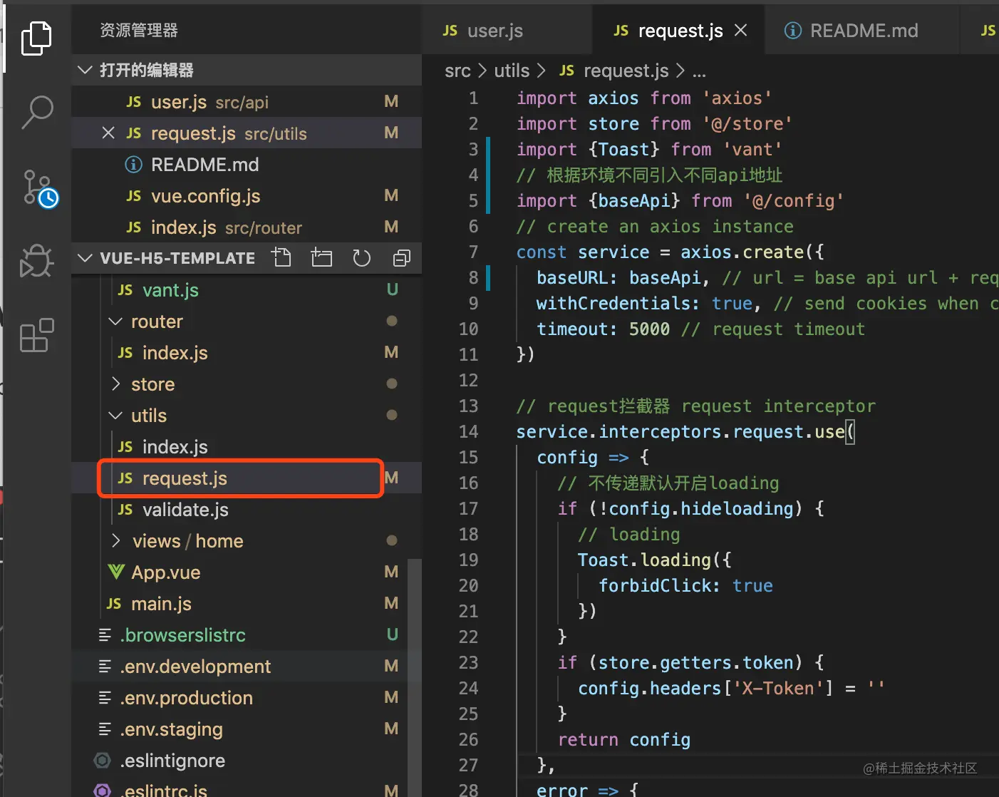The height and width of the screenshot is (797, 999).
Task: Open vant.js file in tree
Action: tap(247, 290)
